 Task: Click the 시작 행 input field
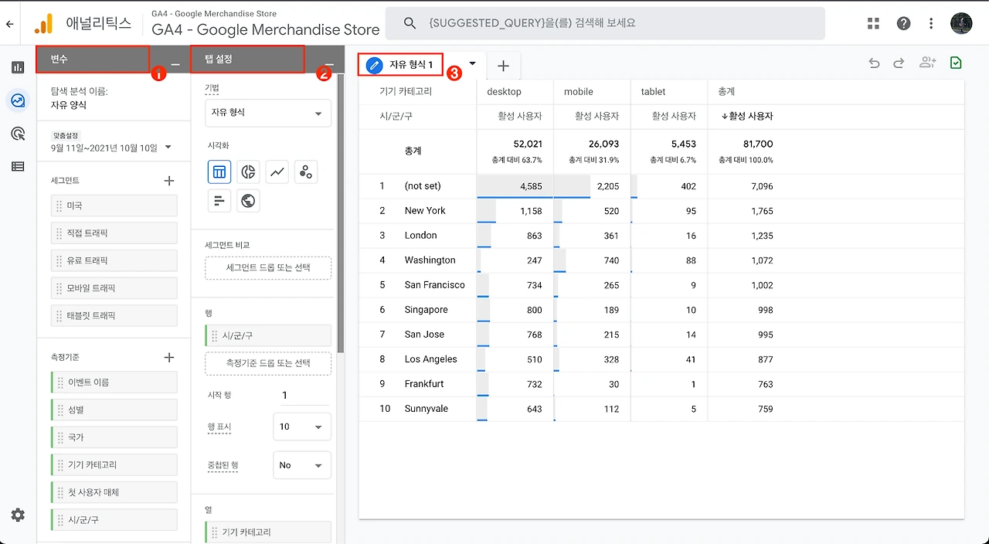tap(304, 395)
